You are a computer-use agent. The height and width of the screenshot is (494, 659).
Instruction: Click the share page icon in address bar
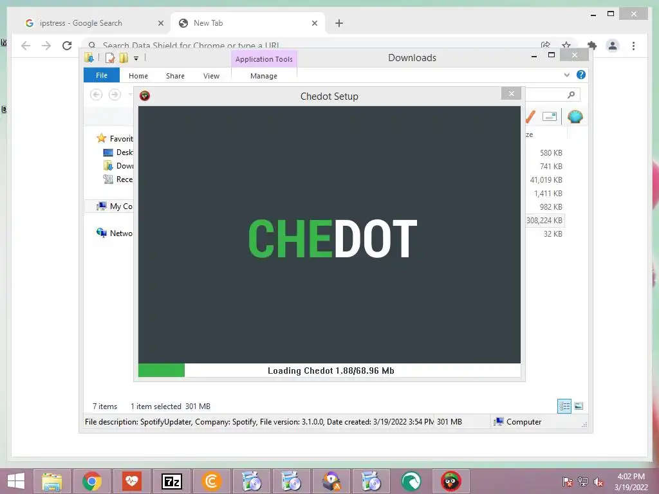pyautogui.click(x=546, y=44)
